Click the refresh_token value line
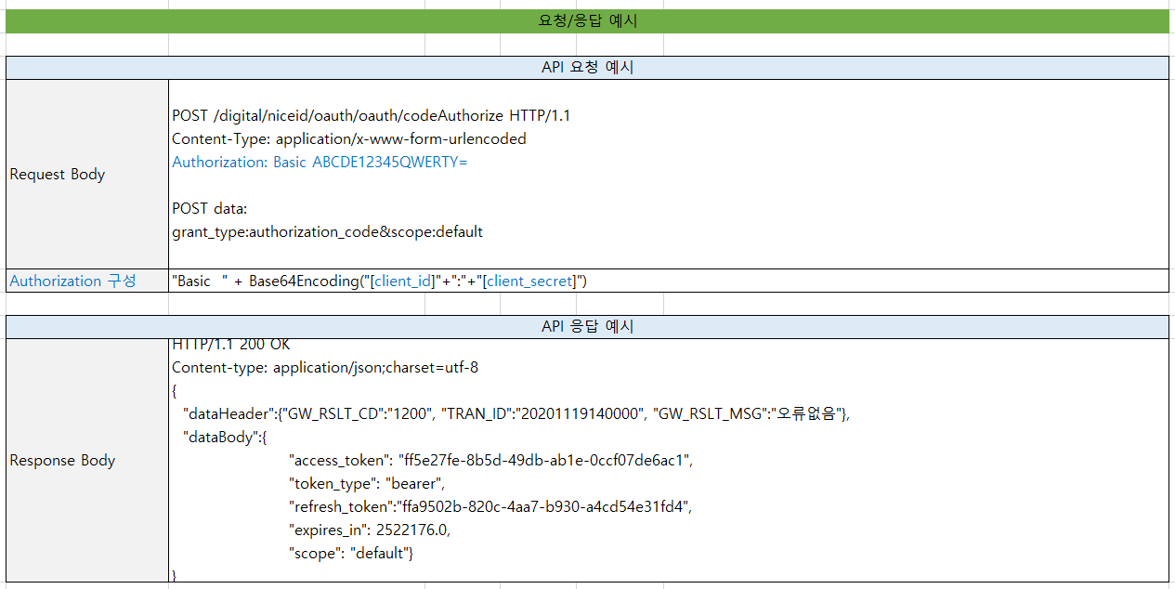 (x=491, y=507)
